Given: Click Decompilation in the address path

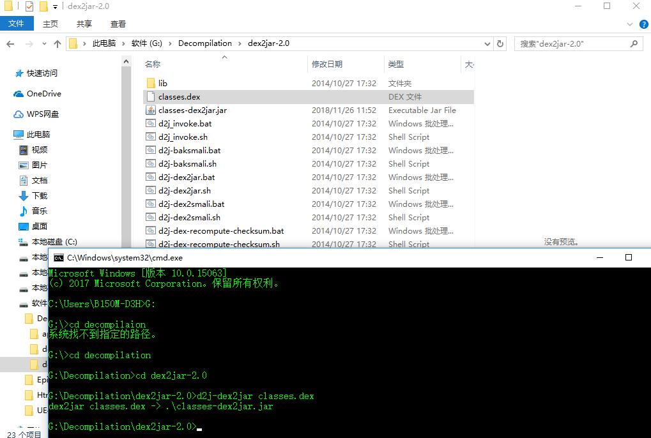Looking at the screenshot, I should 204,43.
